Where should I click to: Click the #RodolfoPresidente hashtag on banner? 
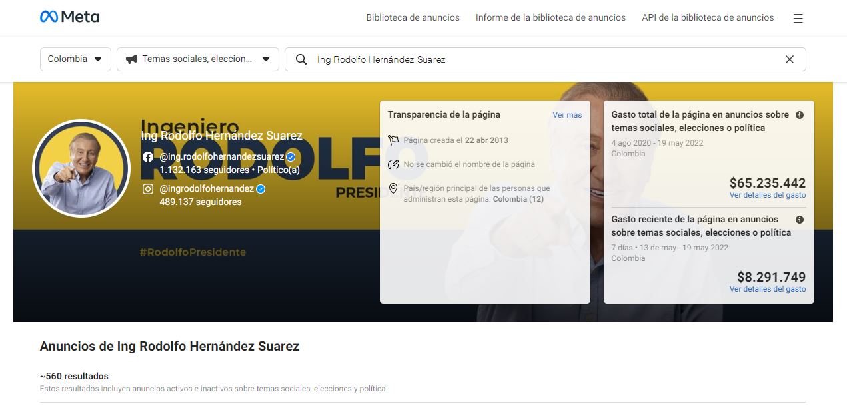pos(193,252)
